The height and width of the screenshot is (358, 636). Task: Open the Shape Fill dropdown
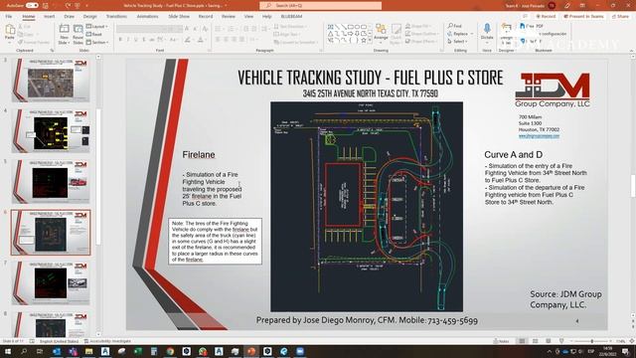coord(417,26)
